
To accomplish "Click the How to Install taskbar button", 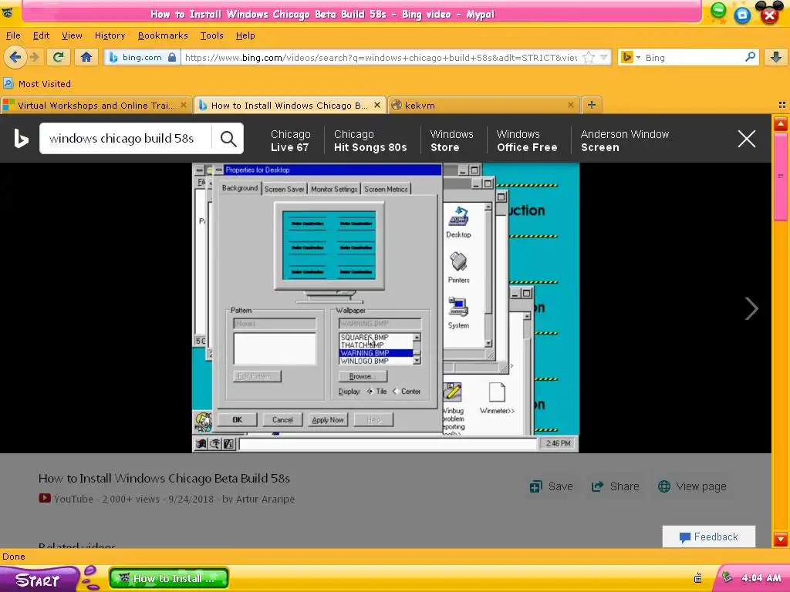I will pos(169,578).
